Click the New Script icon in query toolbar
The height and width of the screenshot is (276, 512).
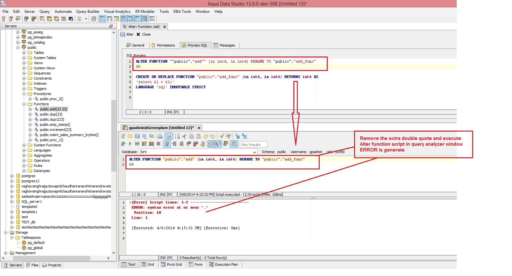point(123,136)
